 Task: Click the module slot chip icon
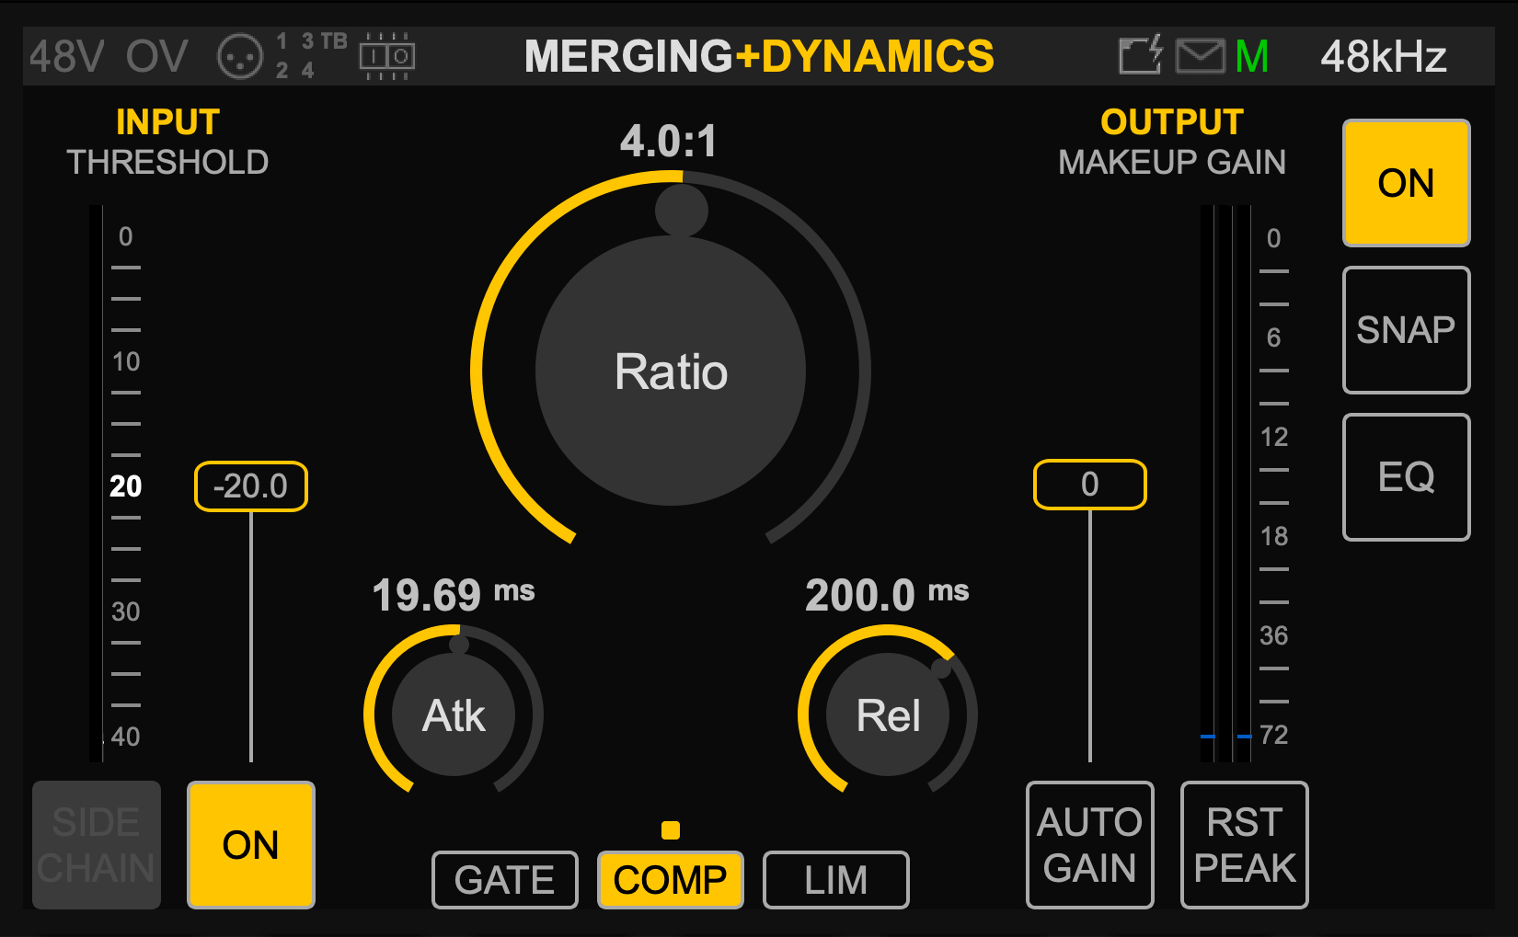tap(386, 57)
